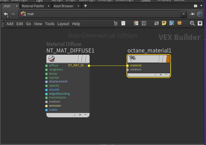Click octane_material1 two-line view icon
Image resolution: width=206 pixels, height=145 pixels.
pyautogui.click(x=161, y=75)
